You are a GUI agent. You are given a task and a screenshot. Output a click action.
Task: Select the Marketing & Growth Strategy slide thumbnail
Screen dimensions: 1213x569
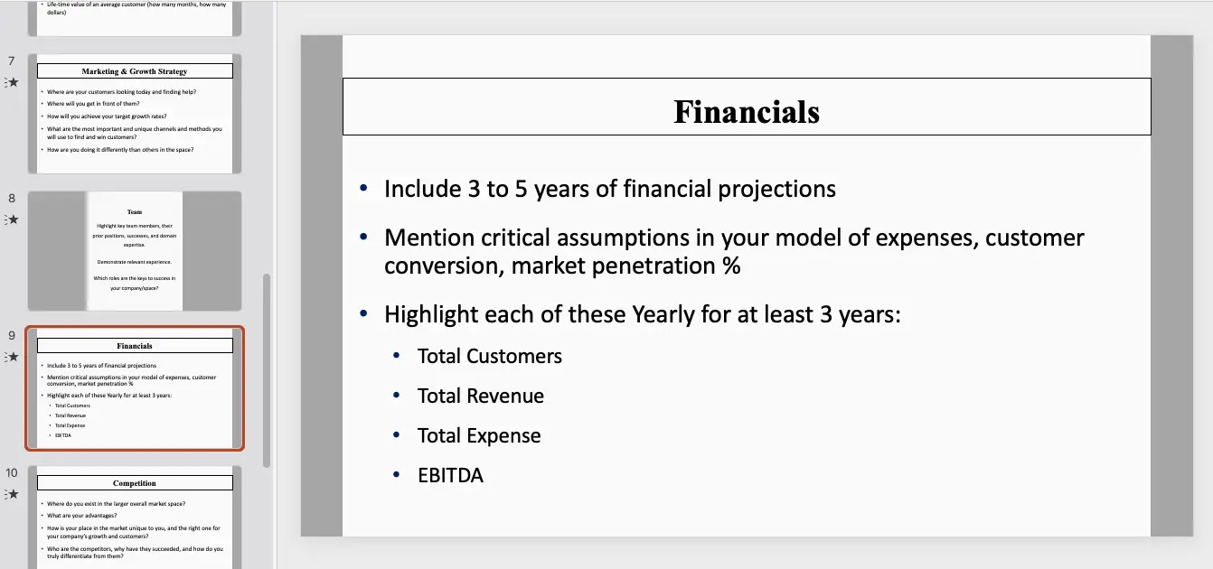click(135, 114)
